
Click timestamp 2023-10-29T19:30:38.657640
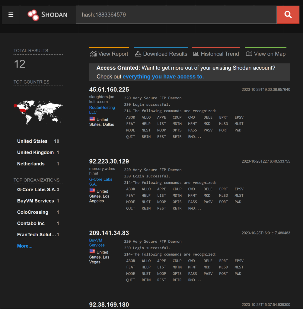[x=266, y=89]
